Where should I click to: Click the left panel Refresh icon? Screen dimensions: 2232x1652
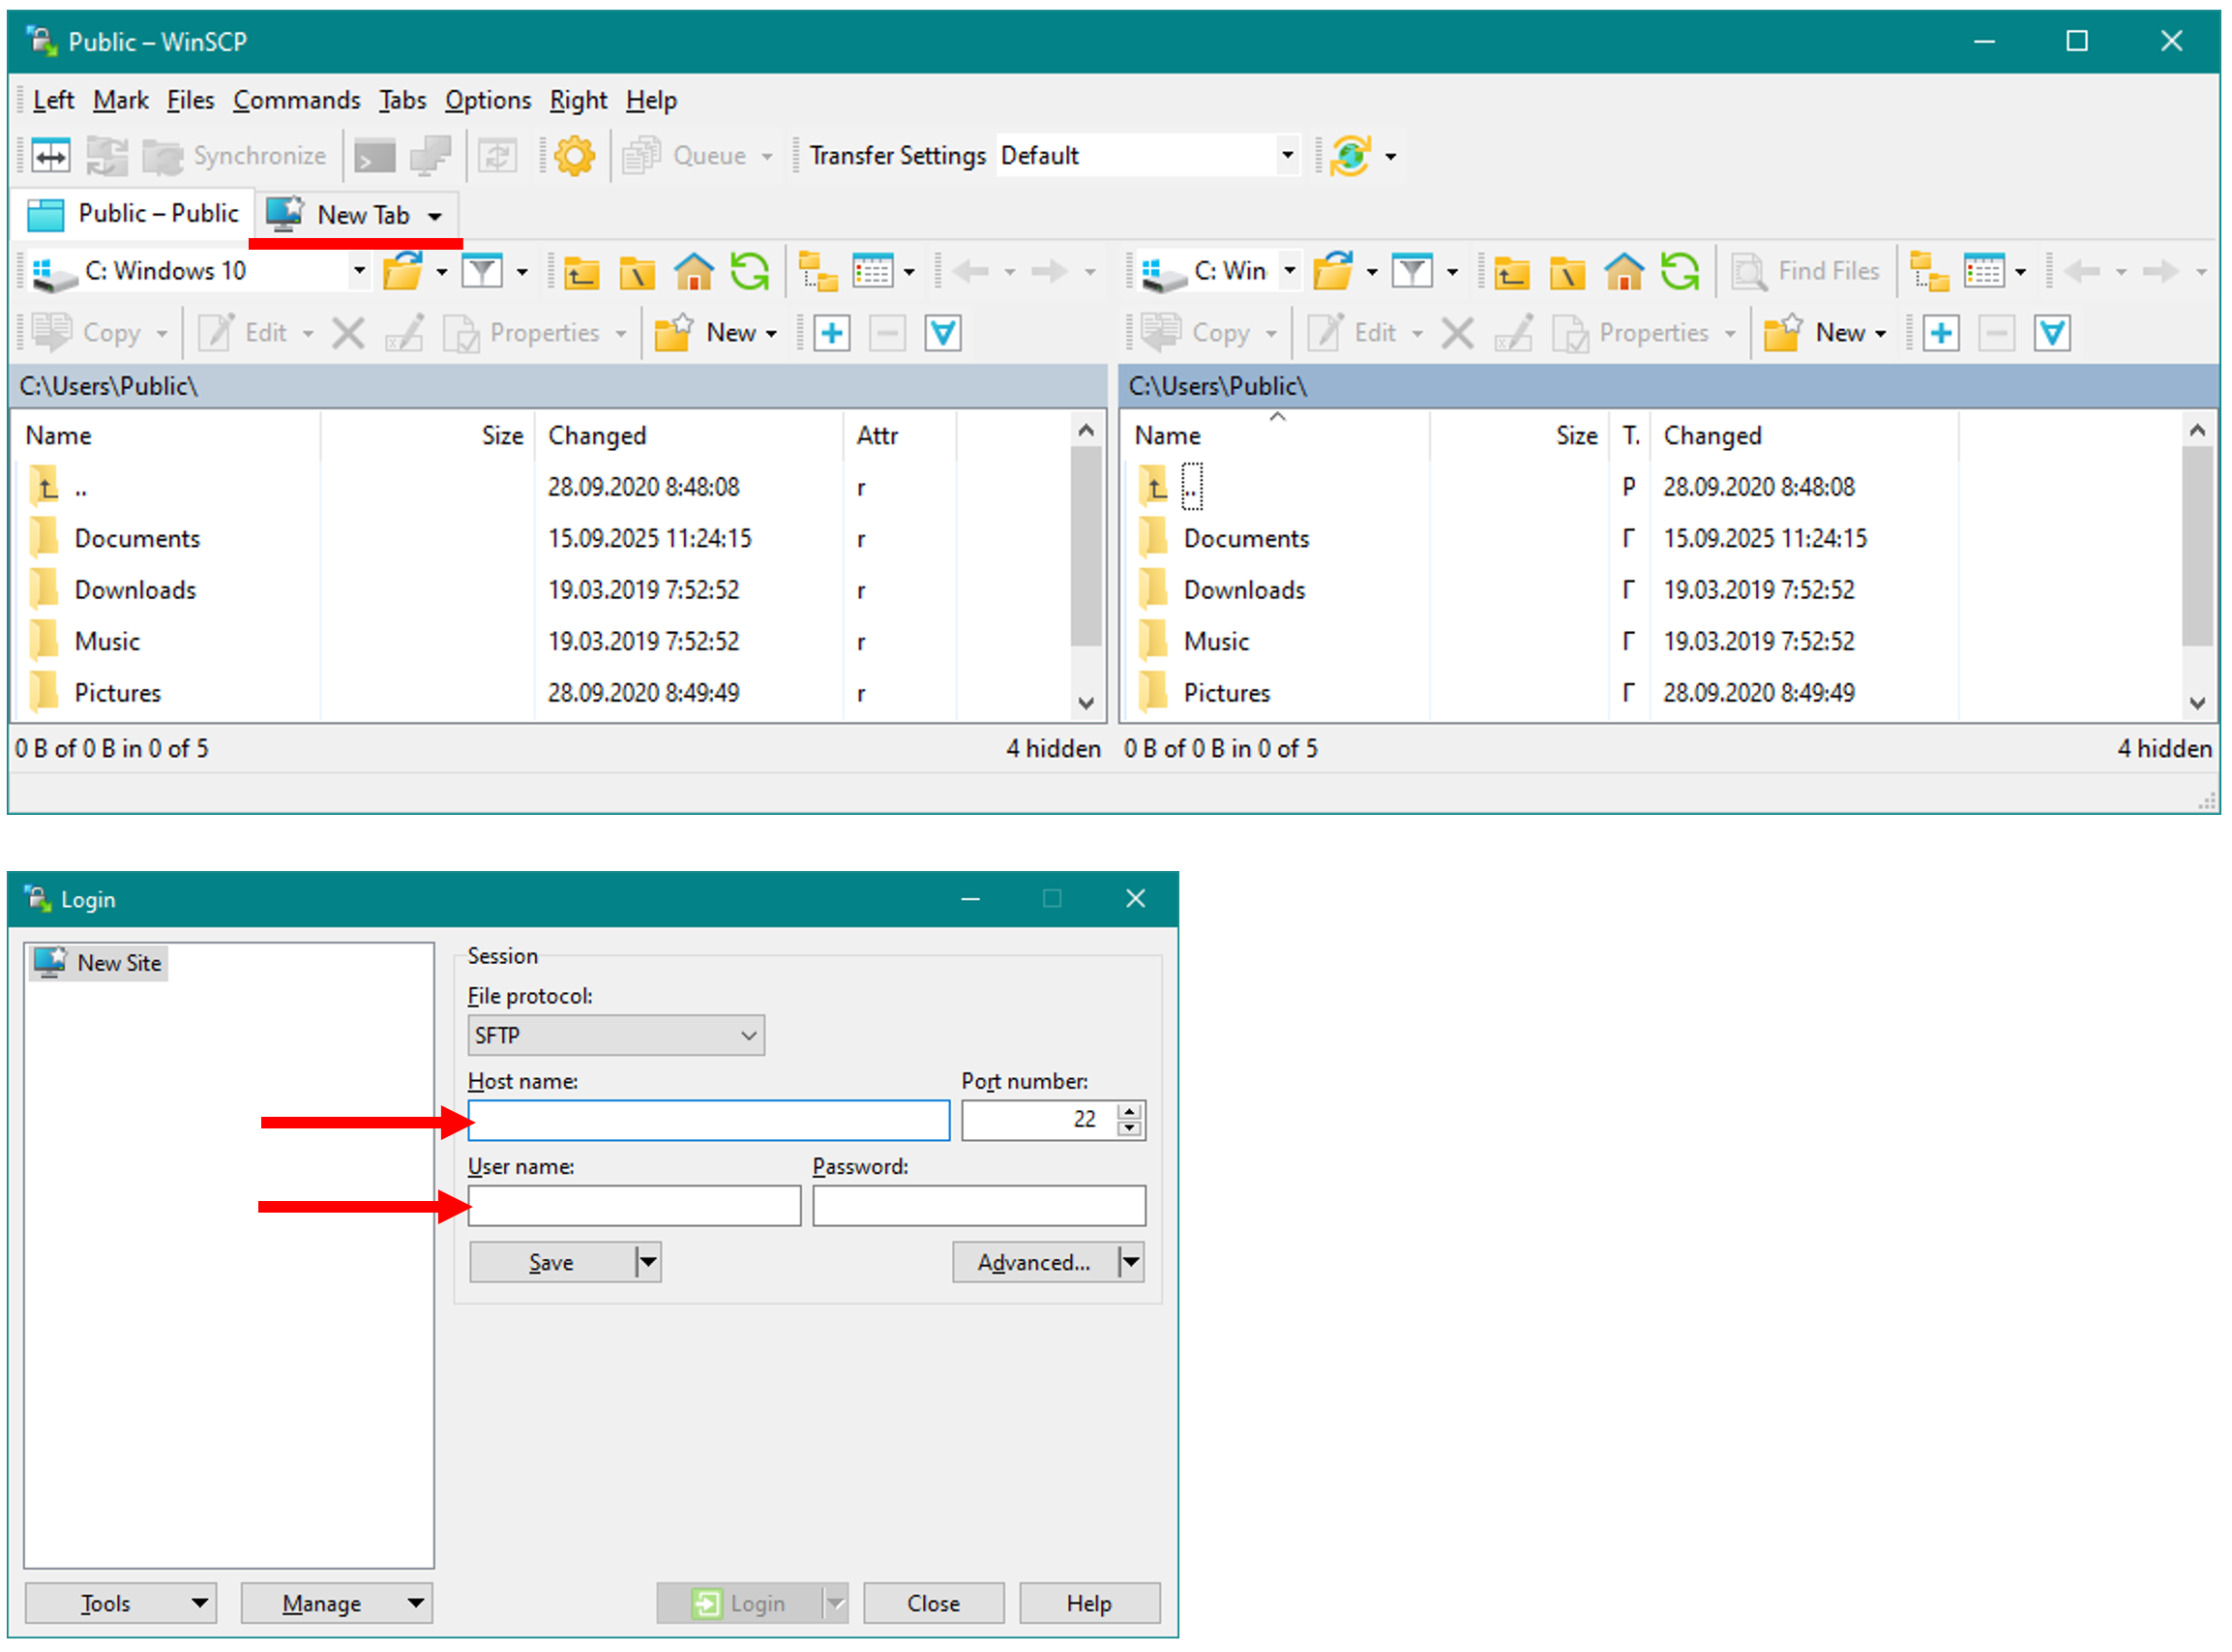[750, 271]
